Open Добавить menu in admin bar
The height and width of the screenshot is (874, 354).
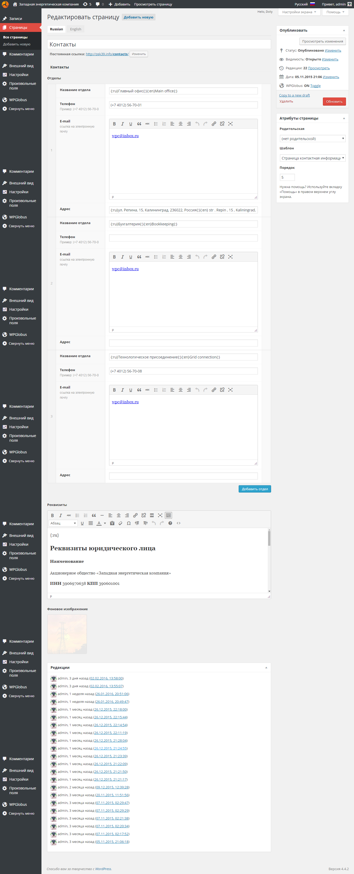tap(119, 4)
